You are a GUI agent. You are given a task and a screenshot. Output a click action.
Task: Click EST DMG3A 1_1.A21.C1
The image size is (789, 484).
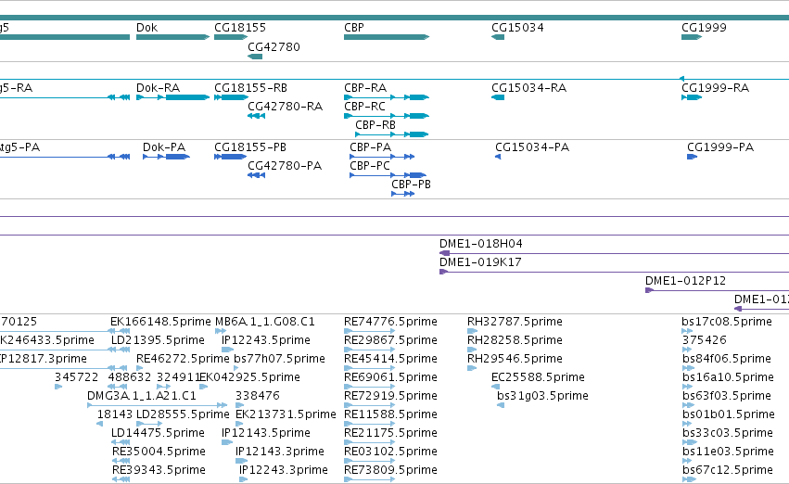[142, 396]
